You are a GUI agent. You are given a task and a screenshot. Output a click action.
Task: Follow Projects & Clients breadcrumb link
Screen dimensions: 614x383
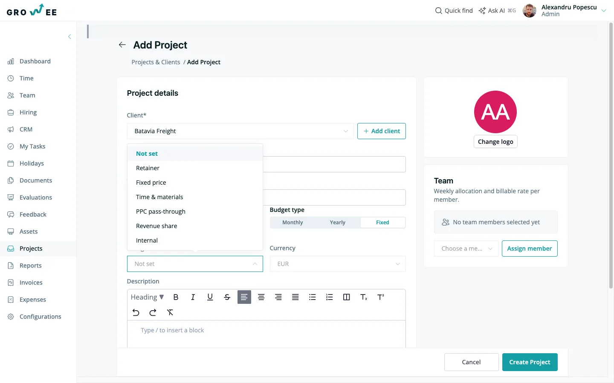pos(156,62)
